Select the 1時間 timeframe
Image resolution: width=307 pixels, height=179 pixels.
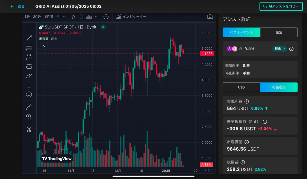pos(49,17)
